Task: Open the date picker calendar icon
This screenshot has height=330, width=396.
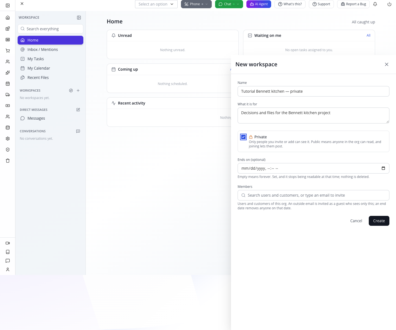Action: click(x=383, y=168)
